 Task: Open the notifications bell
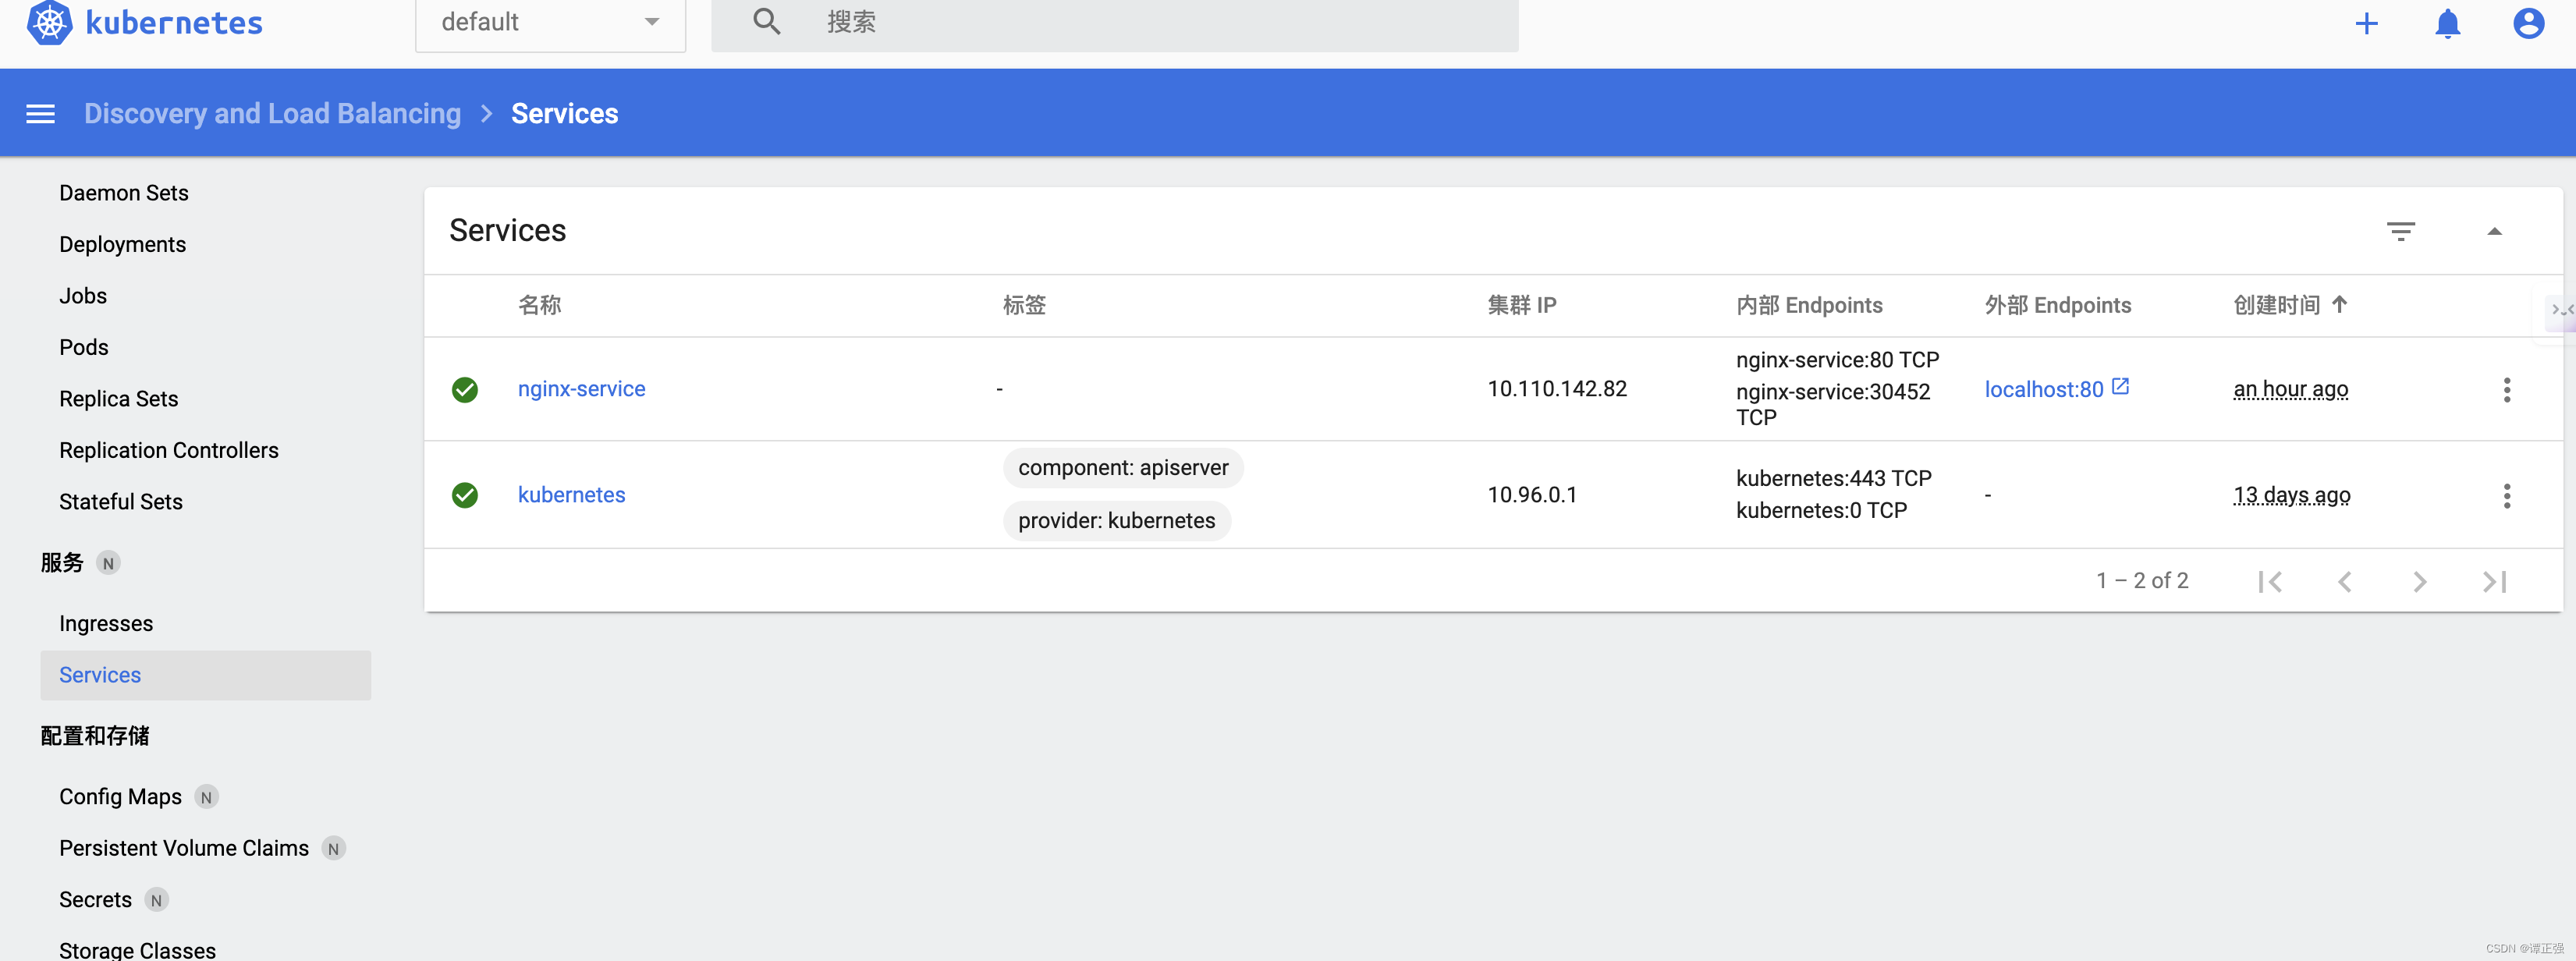[x=2447, y=23]
